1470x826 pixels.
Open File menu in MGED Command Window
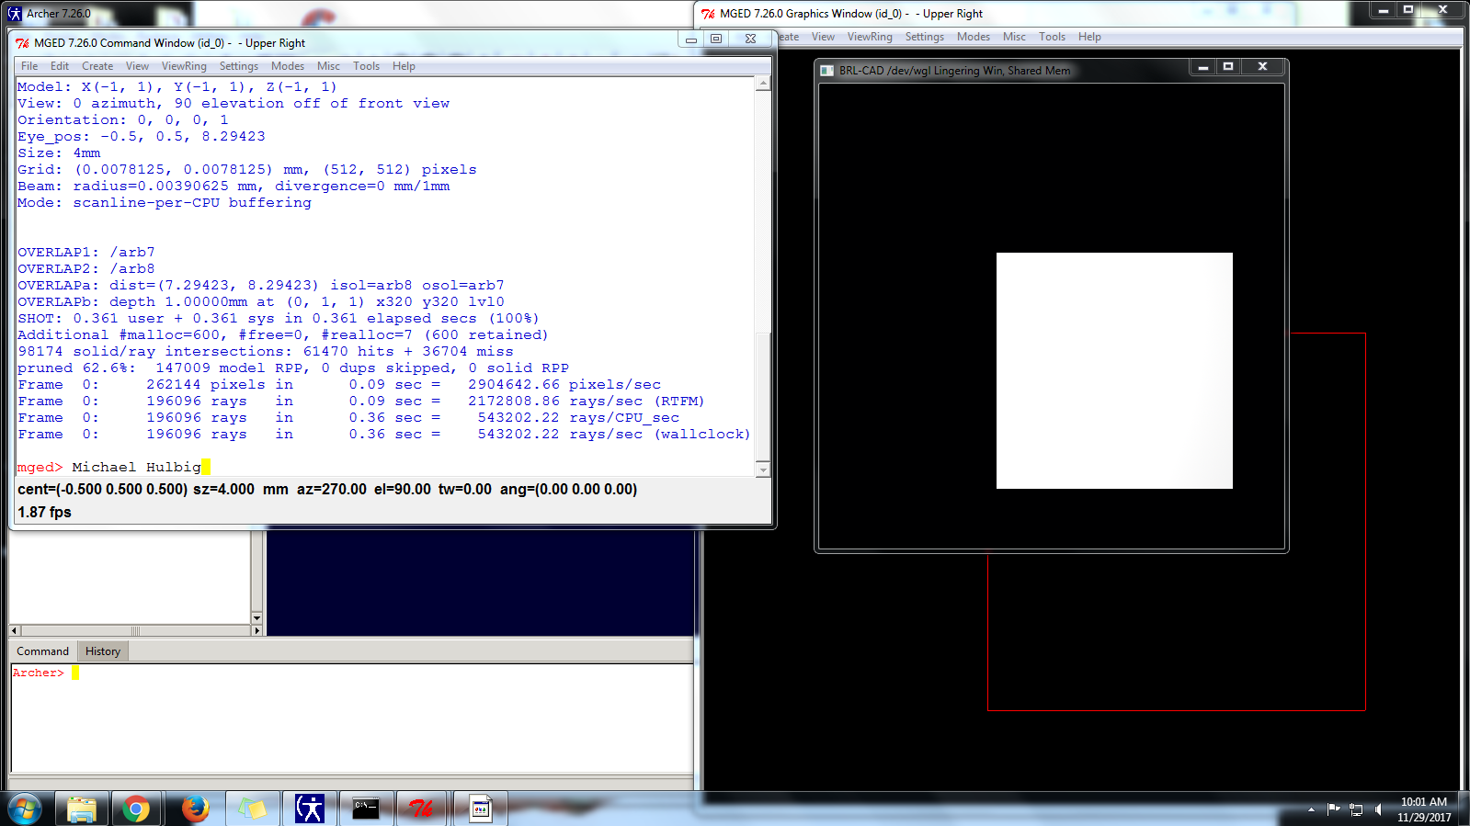pos(29,66)
